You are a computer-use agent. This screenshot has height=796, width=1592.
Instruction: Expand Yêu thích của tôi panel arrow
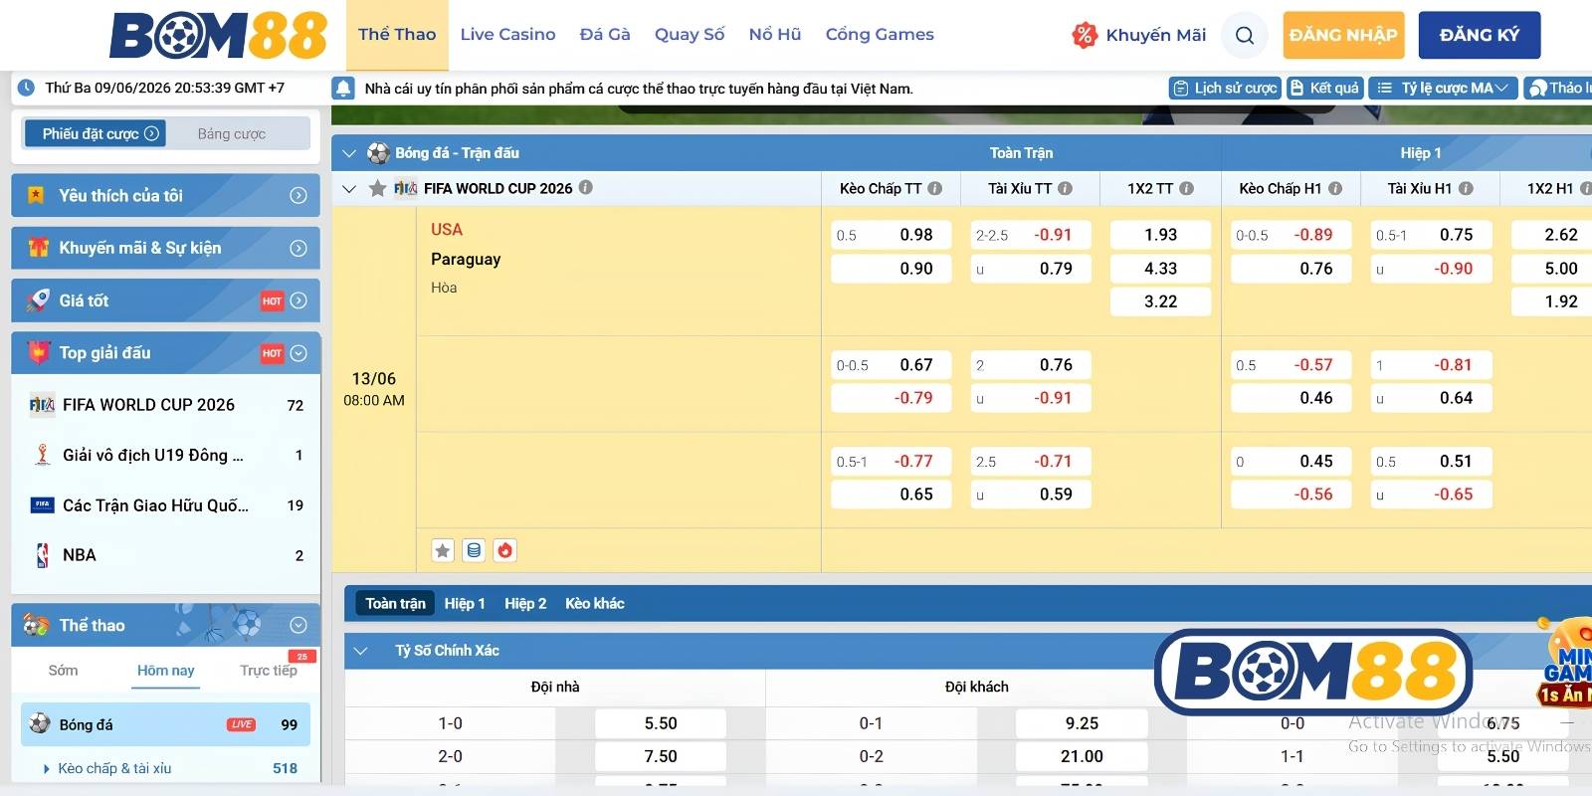[298, 196]
